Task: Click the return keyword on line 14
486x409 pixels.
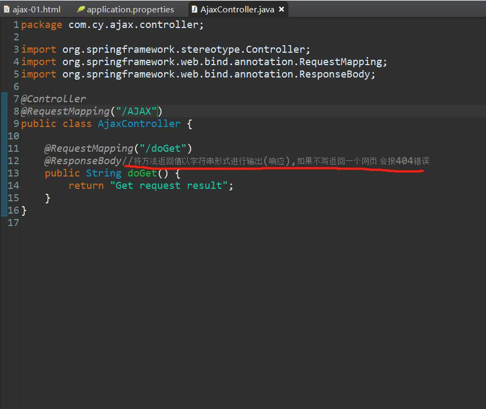Action: click(x=86, y=186)
